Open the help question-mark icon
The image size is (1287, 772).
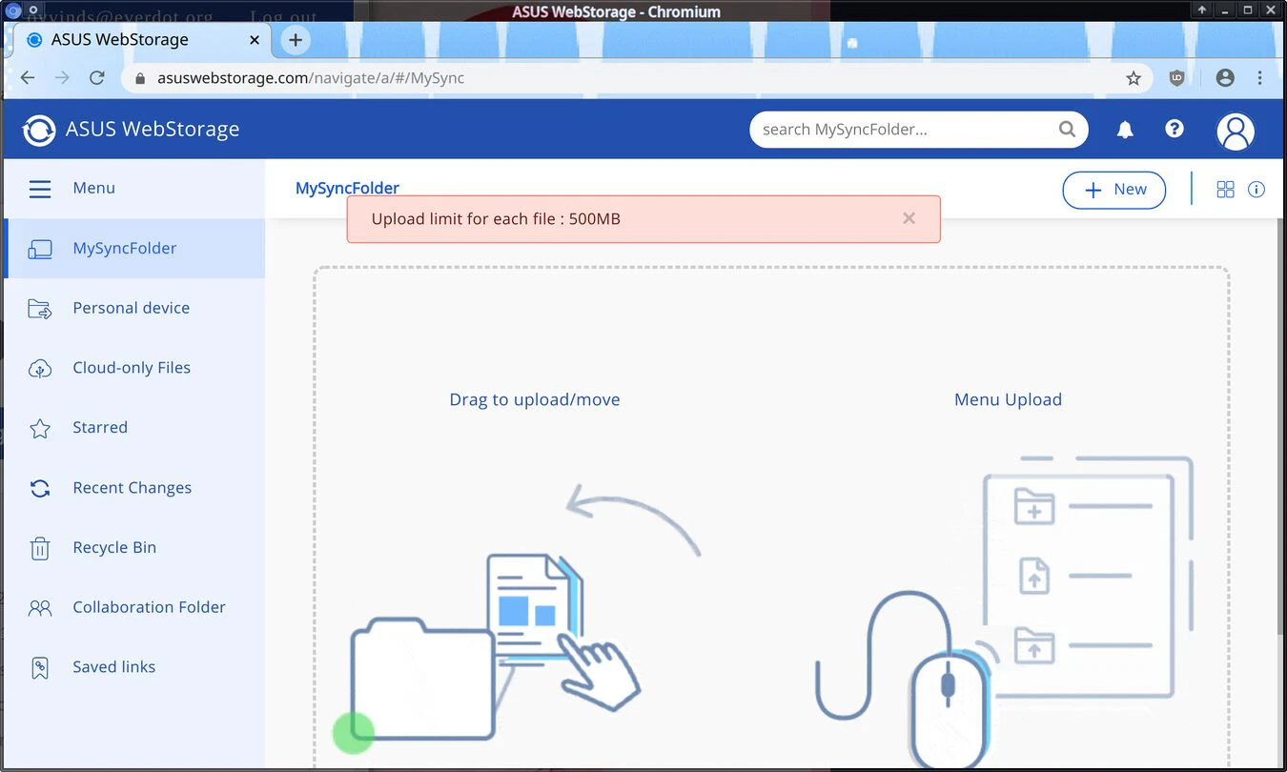point(1174,129)
